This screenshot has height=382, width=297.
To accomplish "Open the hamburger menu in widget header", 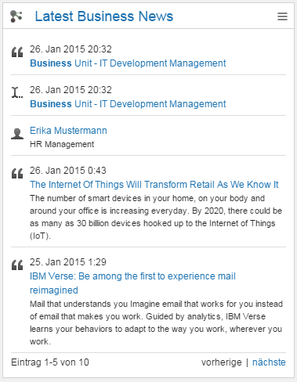I will [282, 16].
